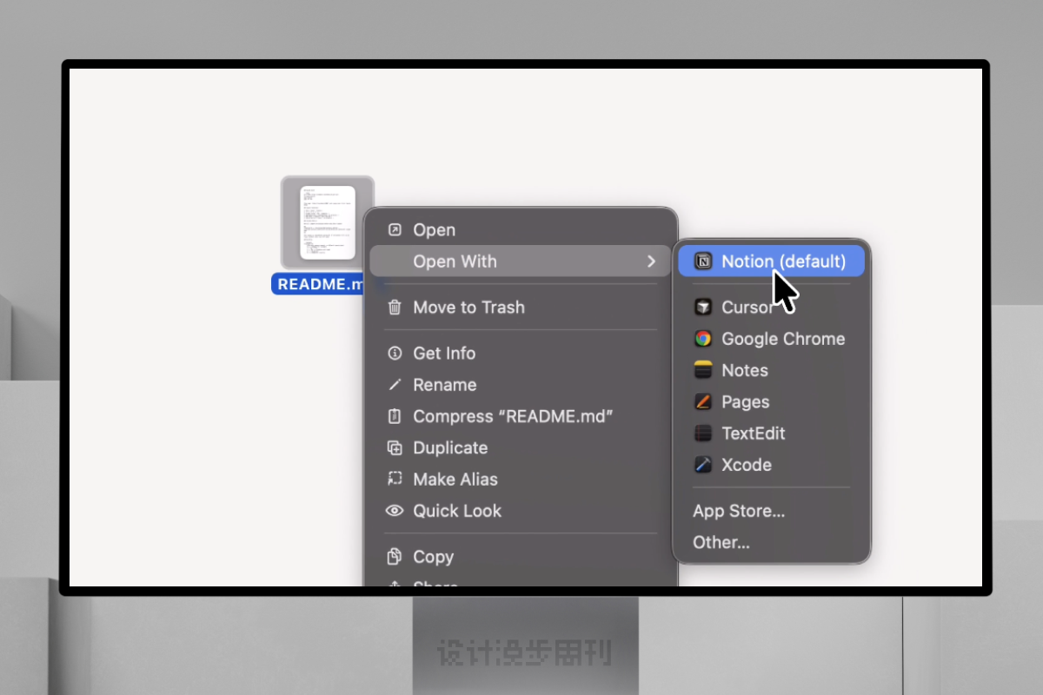1043x695 pixels.
Task: Click the TextEdit app icon
Action: click(x=703, y=433)
